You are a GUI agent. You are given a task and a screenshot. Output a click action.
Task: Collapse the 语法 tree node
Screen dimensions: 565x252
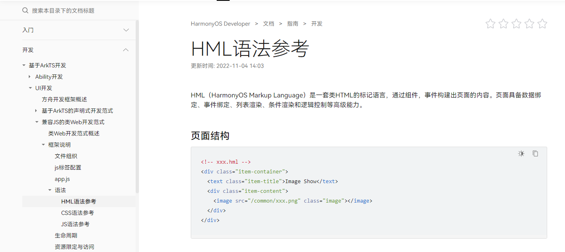point(50,190)
